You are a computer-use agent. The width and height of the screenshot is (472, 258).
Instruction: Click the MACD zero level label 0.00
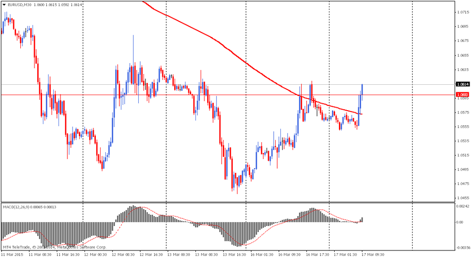click(x=461, y=222)
